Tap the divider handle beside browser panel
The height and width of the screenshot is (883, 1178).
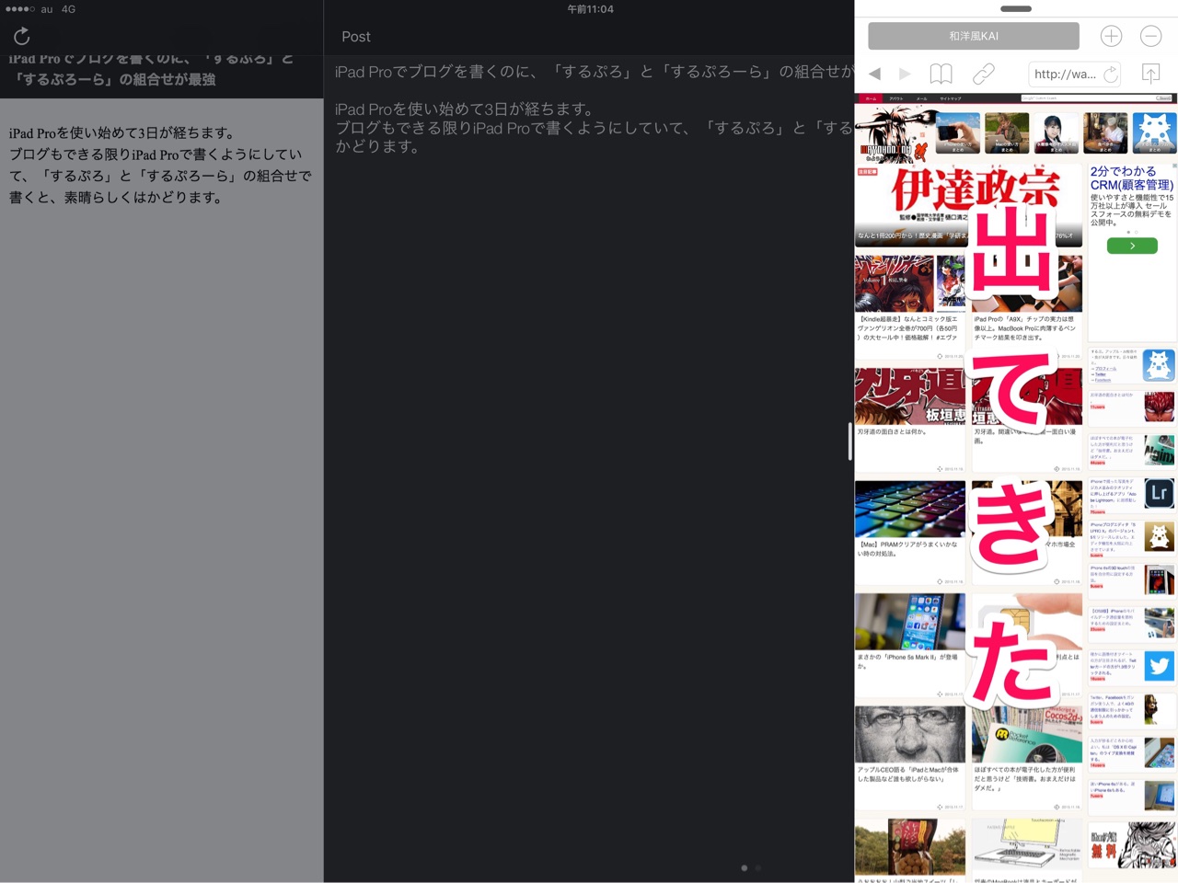849,441
